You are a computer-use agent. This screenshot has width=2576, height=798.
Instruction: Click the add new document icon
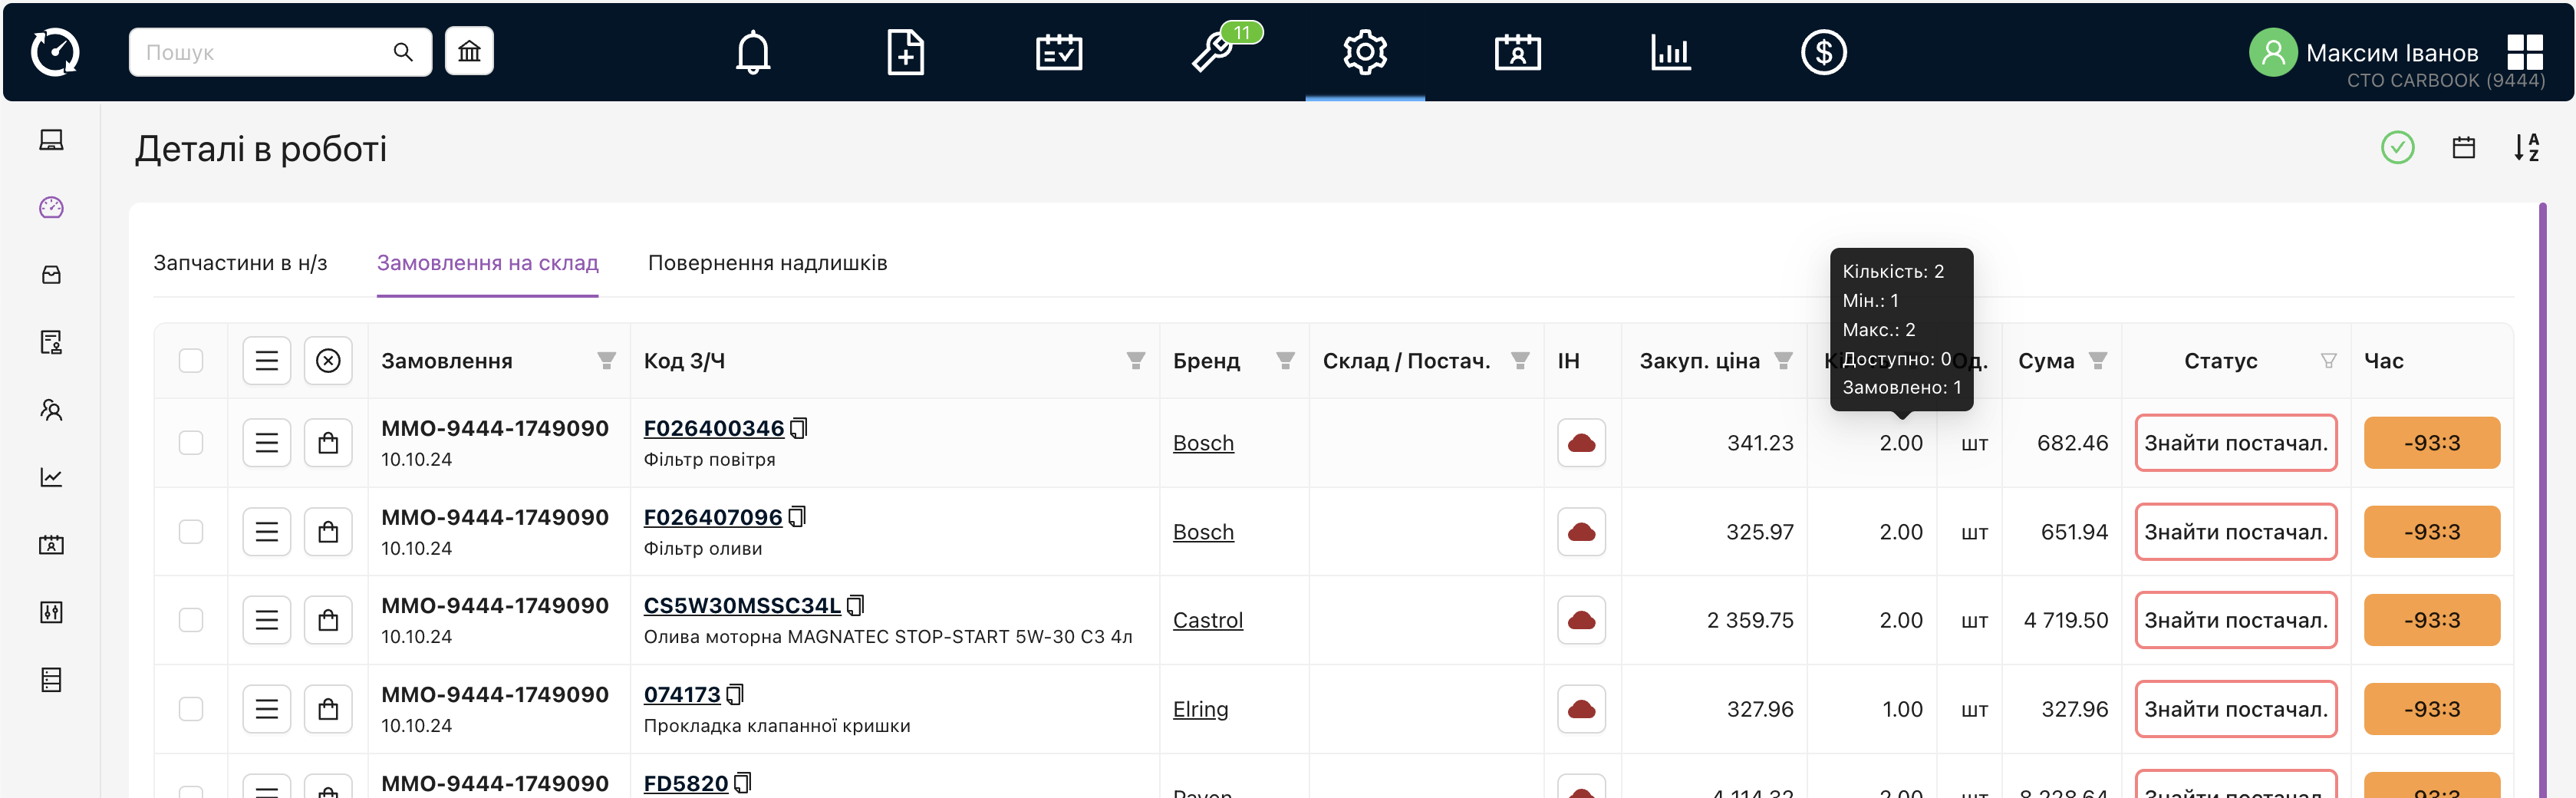905,52
